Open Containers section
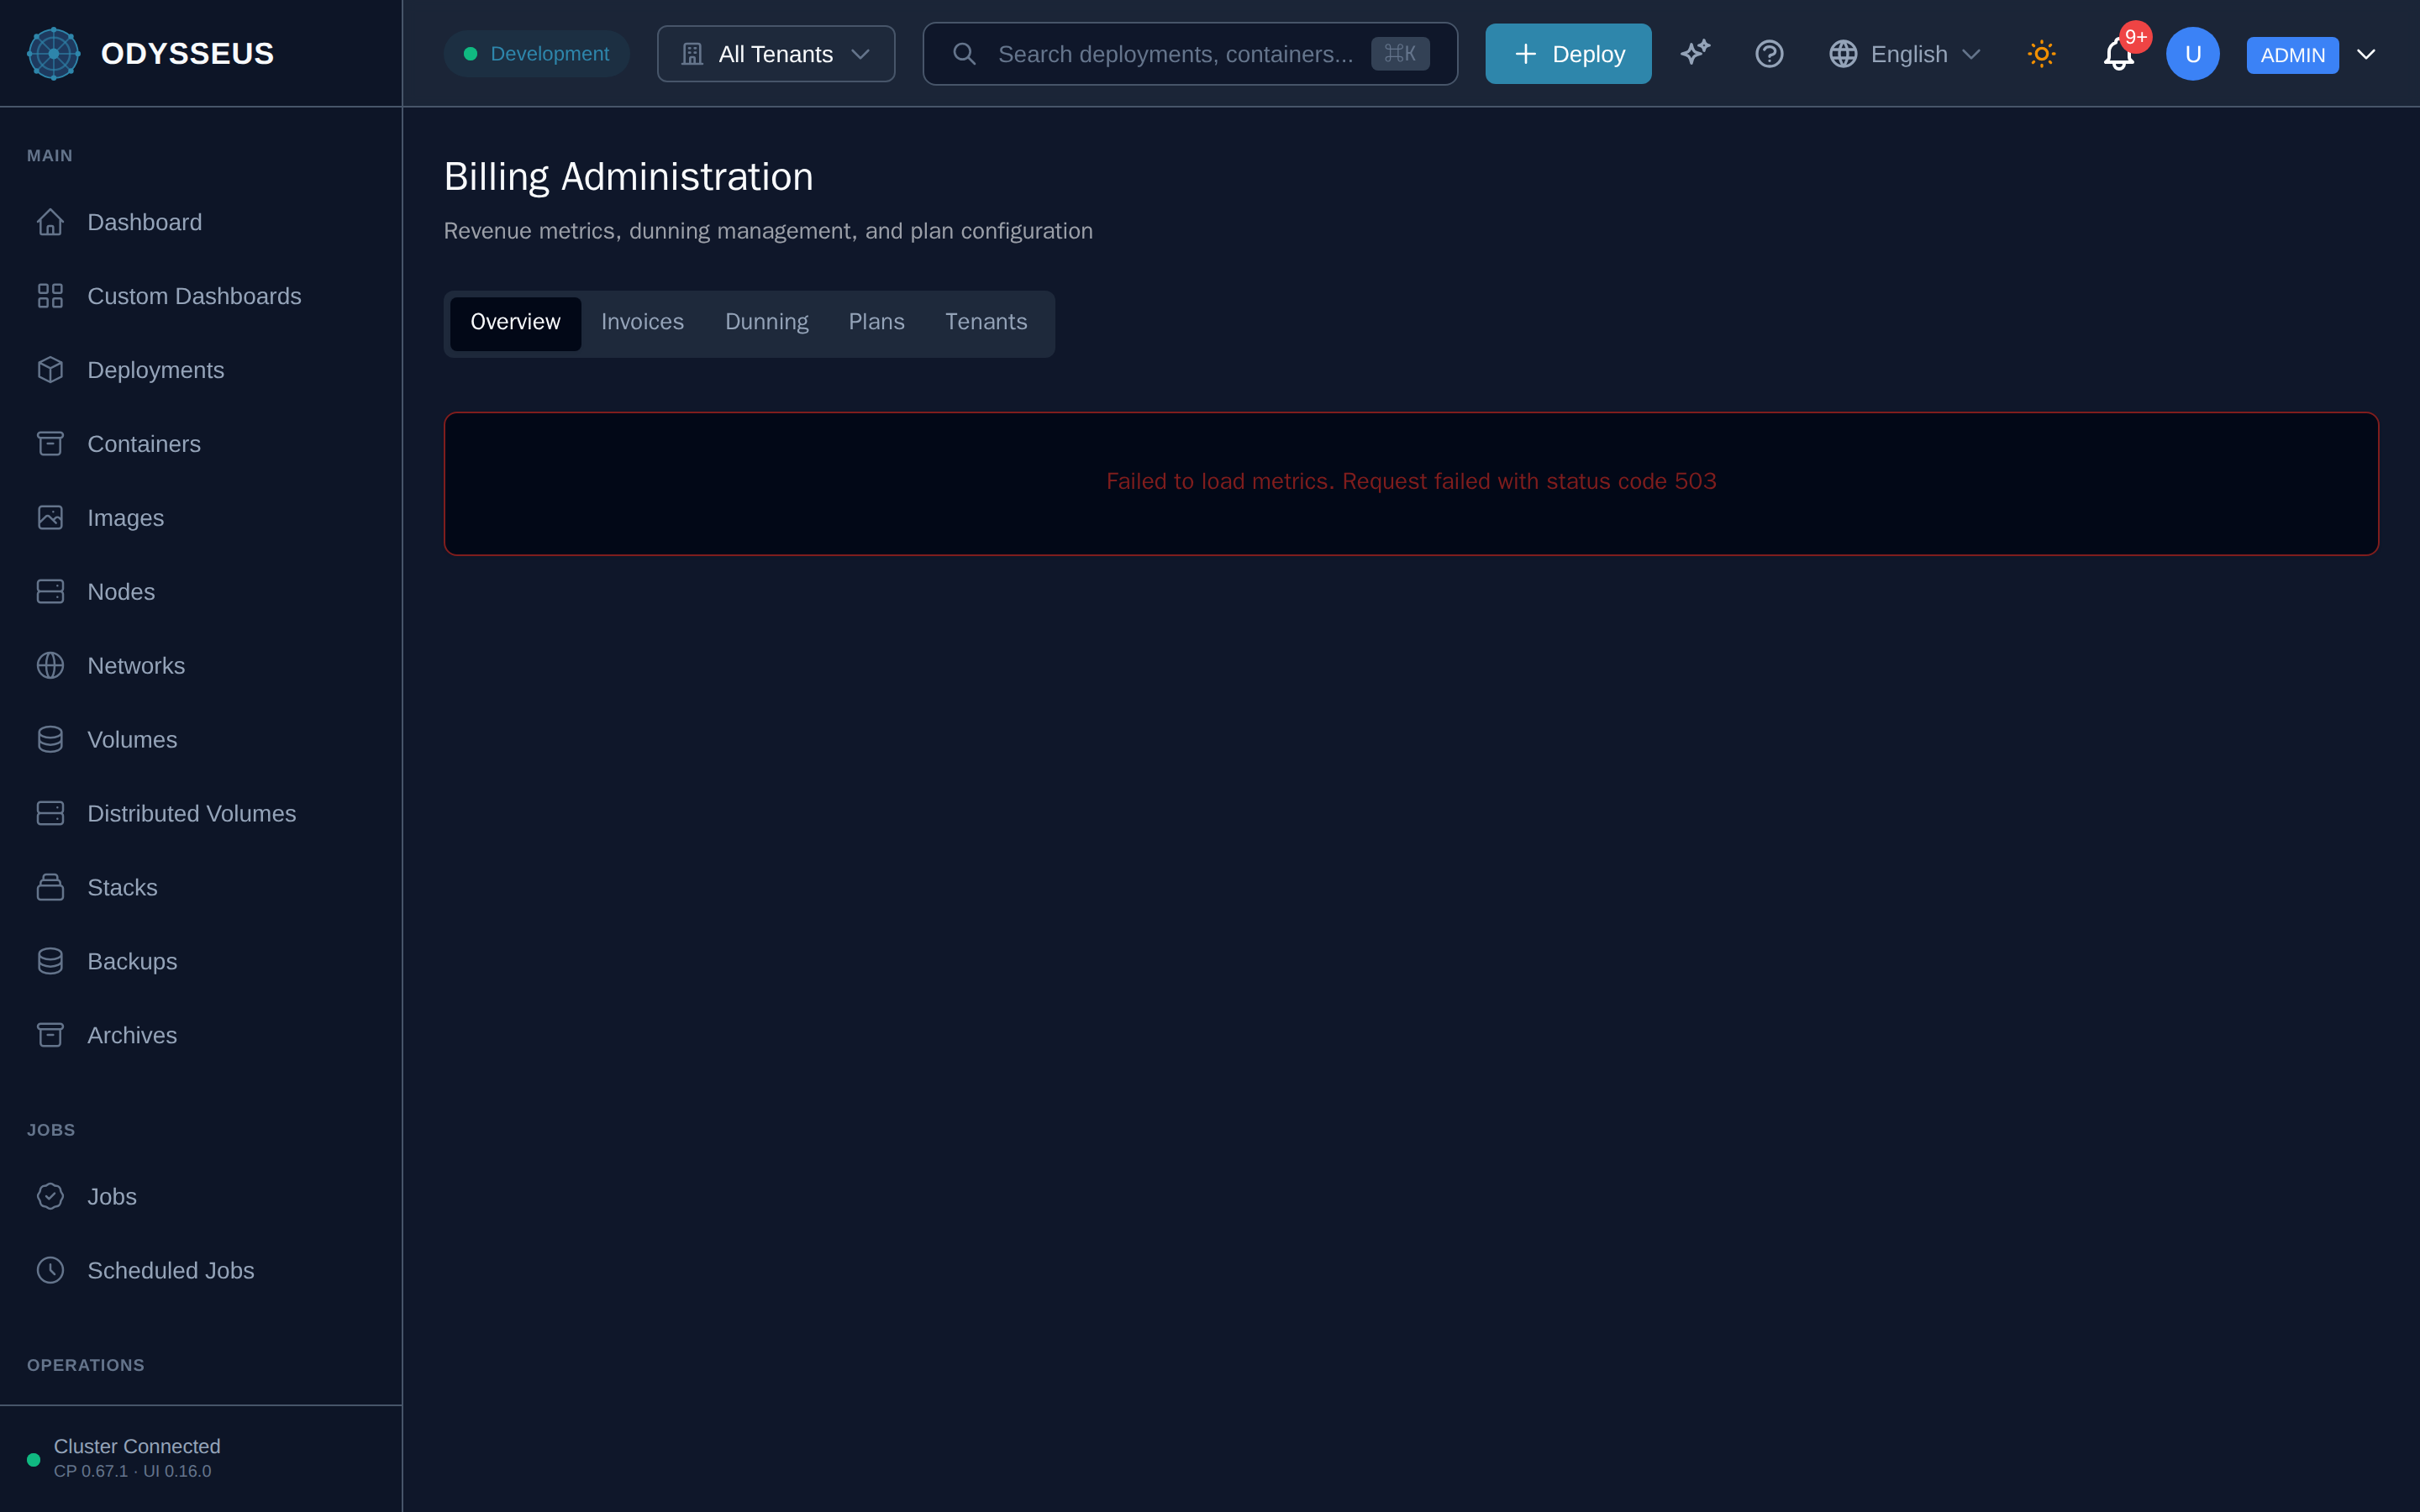The width and height of the screenshot is (2420, 1512). click(x=201, y=444)
